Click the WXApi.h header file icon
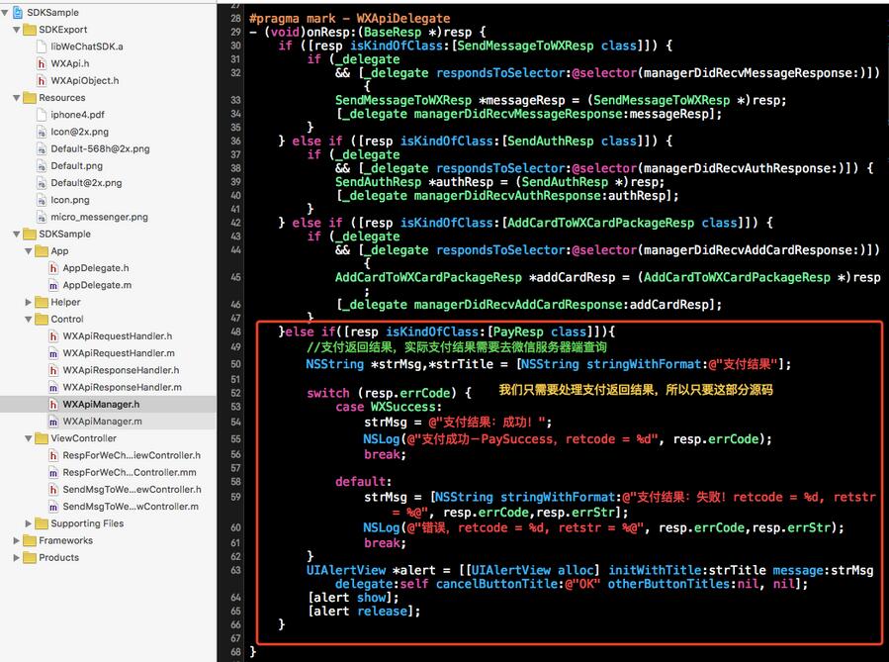Viewport: 889px width, 662px height. click(x=42, y=63)
